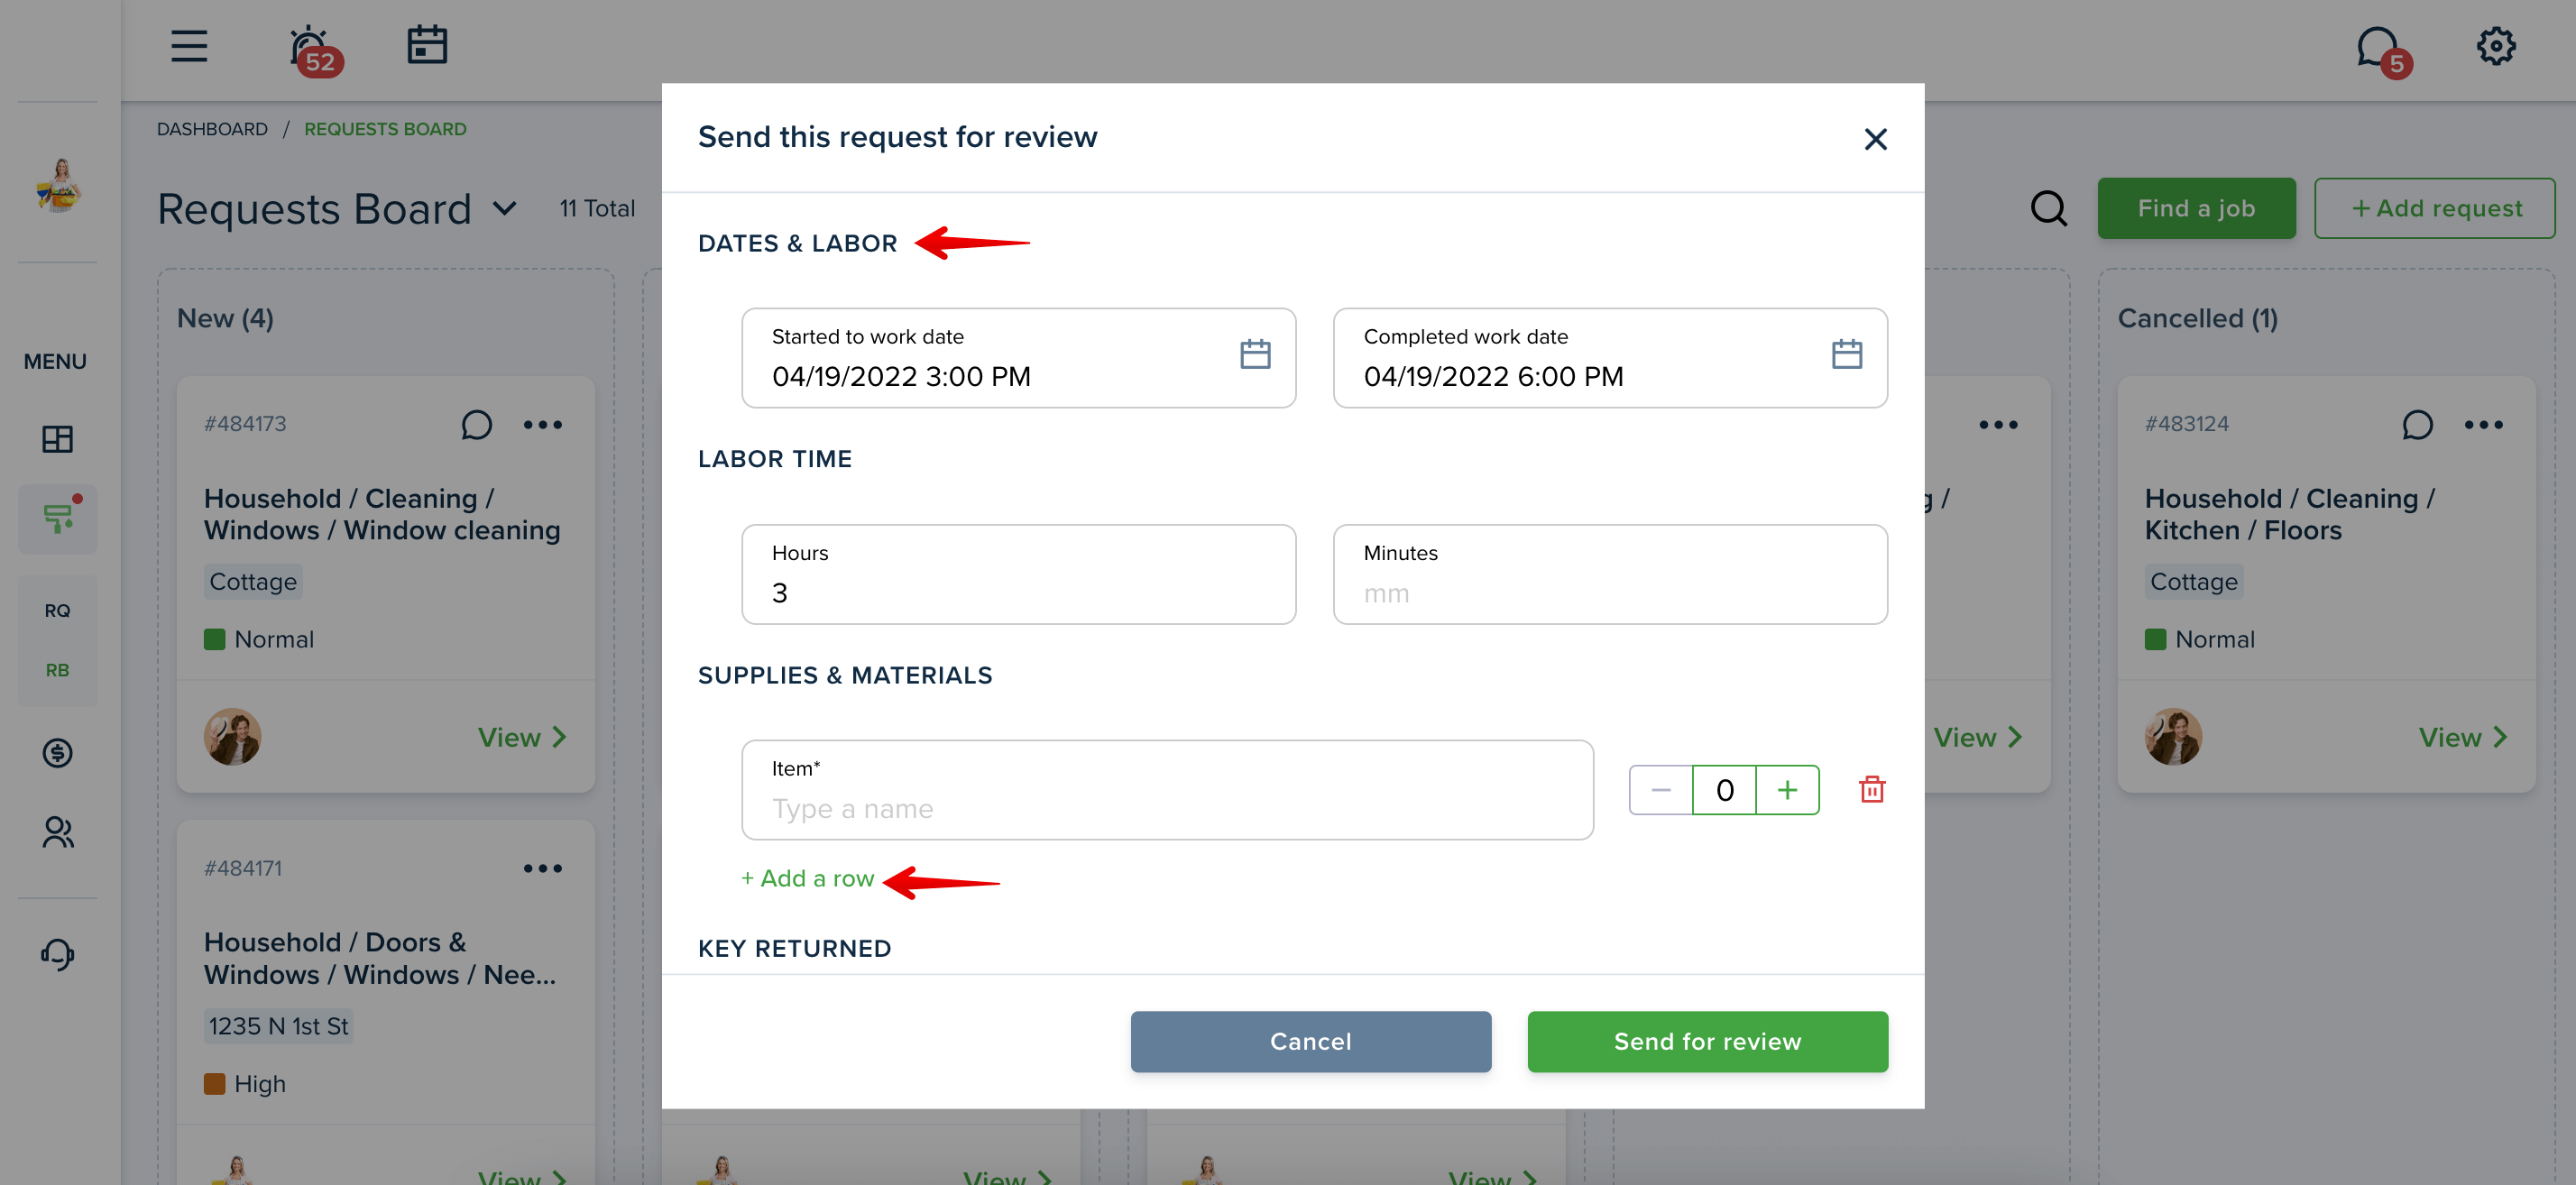The width and height of the screenshot is (2576, 1185).
Task: Click the Cancel button
Action: click(1310, 1041)
